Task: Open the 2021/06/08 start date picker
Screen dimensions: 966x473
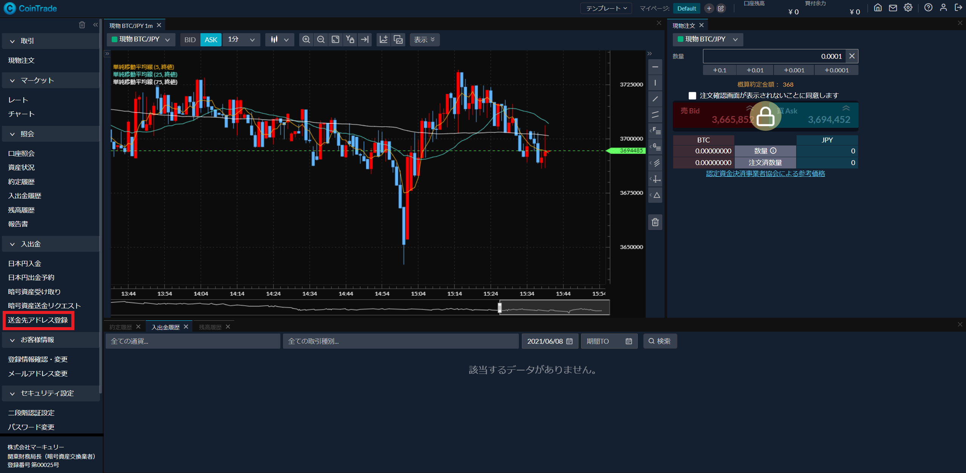Action: [550, 341]
